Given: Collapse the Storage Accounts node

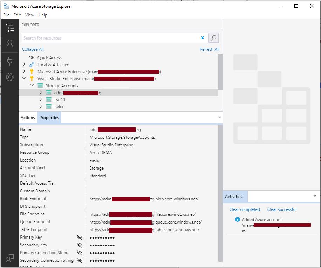Looking at the screenshot, I should coord(32,85).
